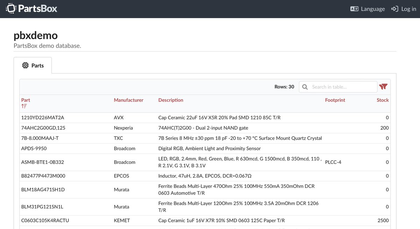Click the chip icon on Parts tab
This screenshot has height=229, width=420.
pos(25,65)
